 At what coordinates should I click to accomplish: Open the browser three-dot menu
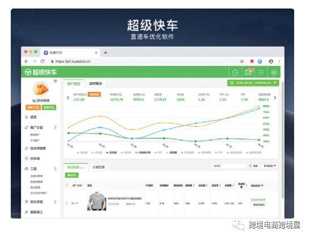point(279,61)
